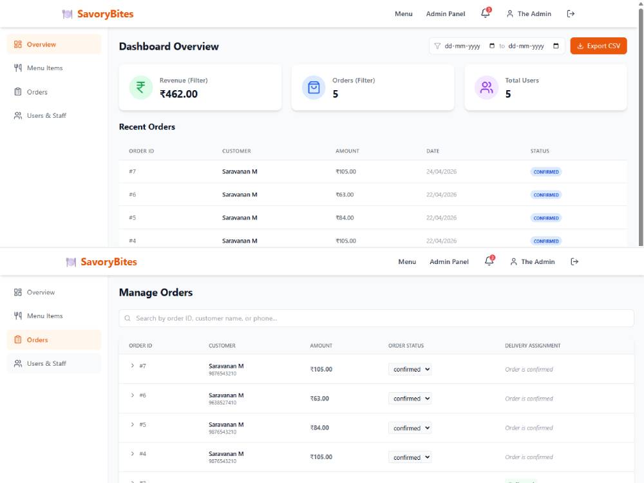Viewport: 644px width, 483px height.
Task: Click Orders clipboard icon in dashboard sidebar
Action: point(17,91)
